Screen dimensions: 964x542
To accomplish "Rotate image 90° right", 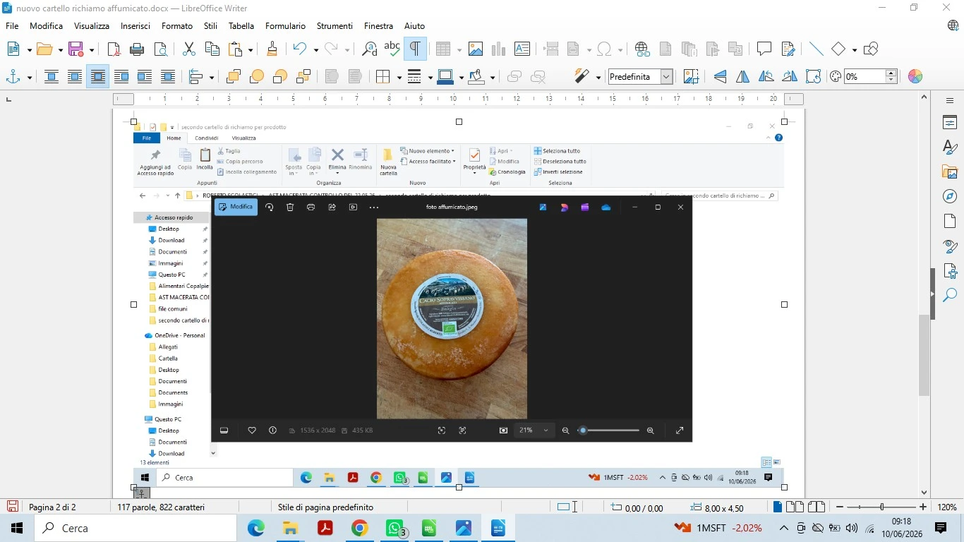I will coord(790,76).
